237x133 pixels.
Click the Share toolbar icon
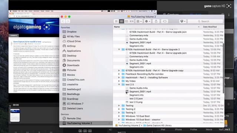click(x=156, y=21)
